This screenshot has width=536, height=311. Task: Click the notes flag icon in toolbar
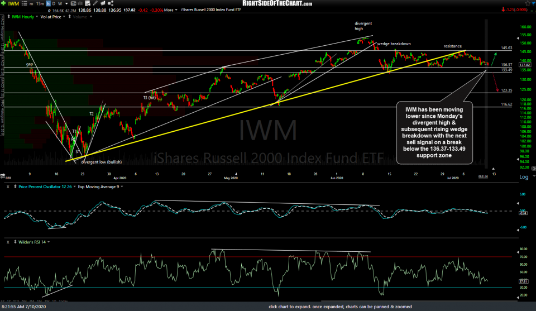coord(103,3)
